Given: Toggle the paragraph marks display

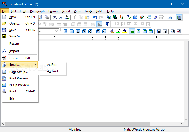Looking at the screenshot, I should coord(107,24).
